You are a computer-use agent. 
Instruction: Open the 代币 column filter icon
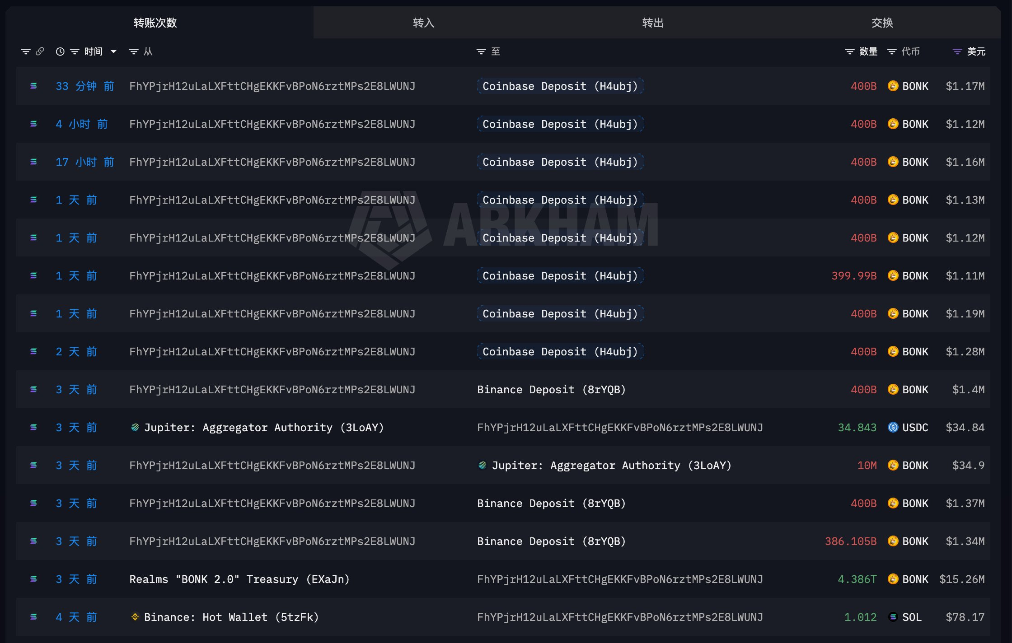[892, 51]
